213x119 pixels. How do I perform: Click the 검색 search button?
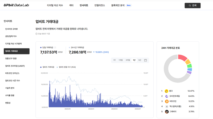[192, 5]
